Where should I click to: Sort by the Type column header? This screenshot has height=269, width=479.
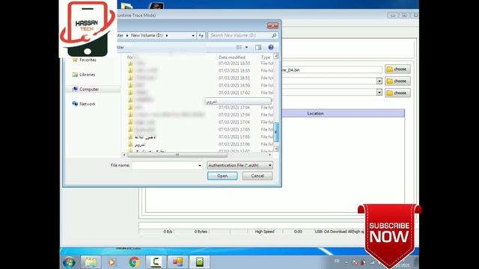266,58
